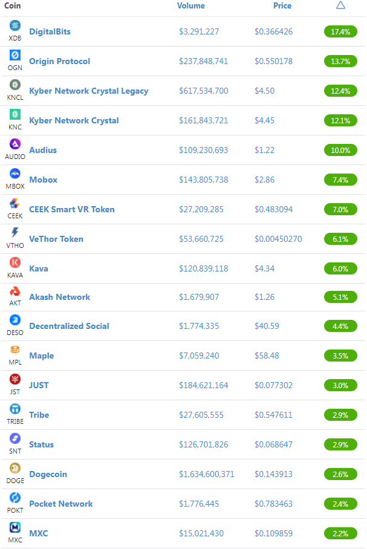367x549 pixels.
Task: Sort the table by Price
Action: point(282,5)
